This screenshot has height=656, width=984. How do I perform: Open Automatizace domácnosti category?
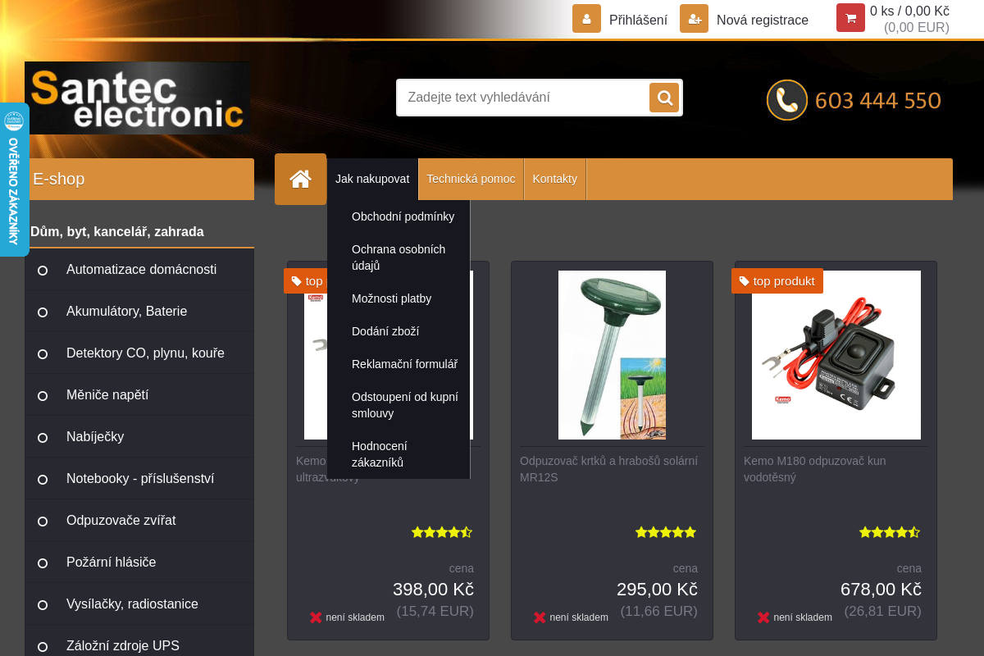click(x=139, y=270)
